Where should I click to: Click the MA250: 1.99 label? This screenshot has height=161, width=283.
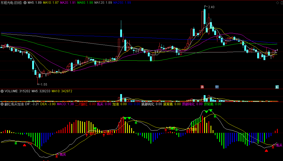point(122,3)
